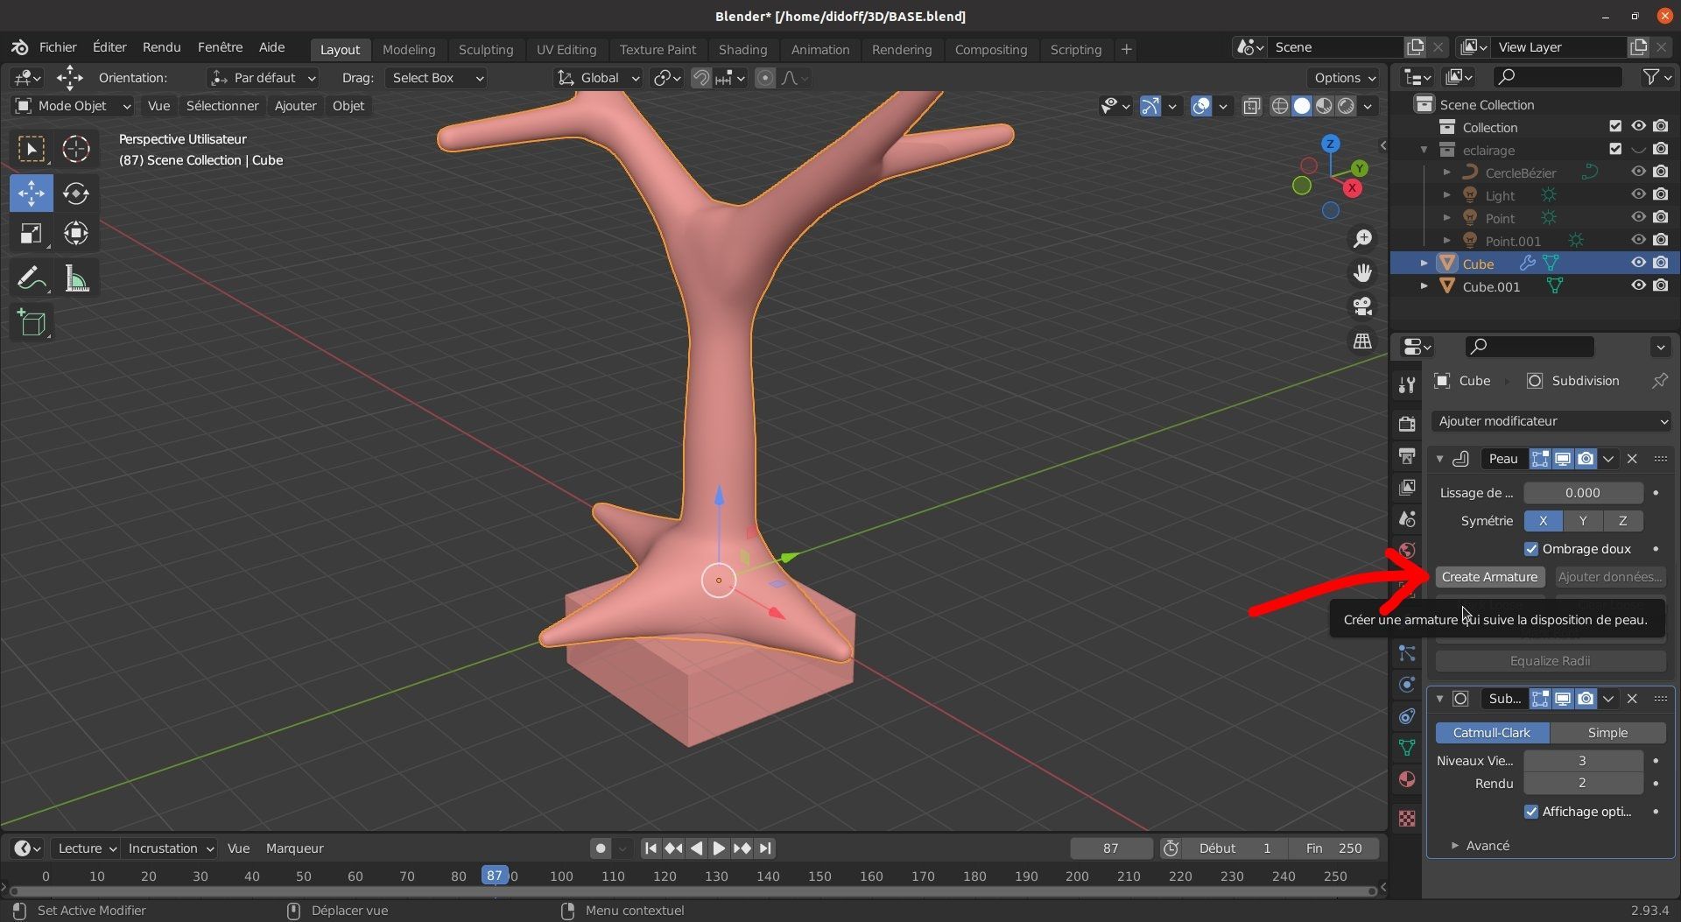Open Render properties tab

click(1407, 424)
